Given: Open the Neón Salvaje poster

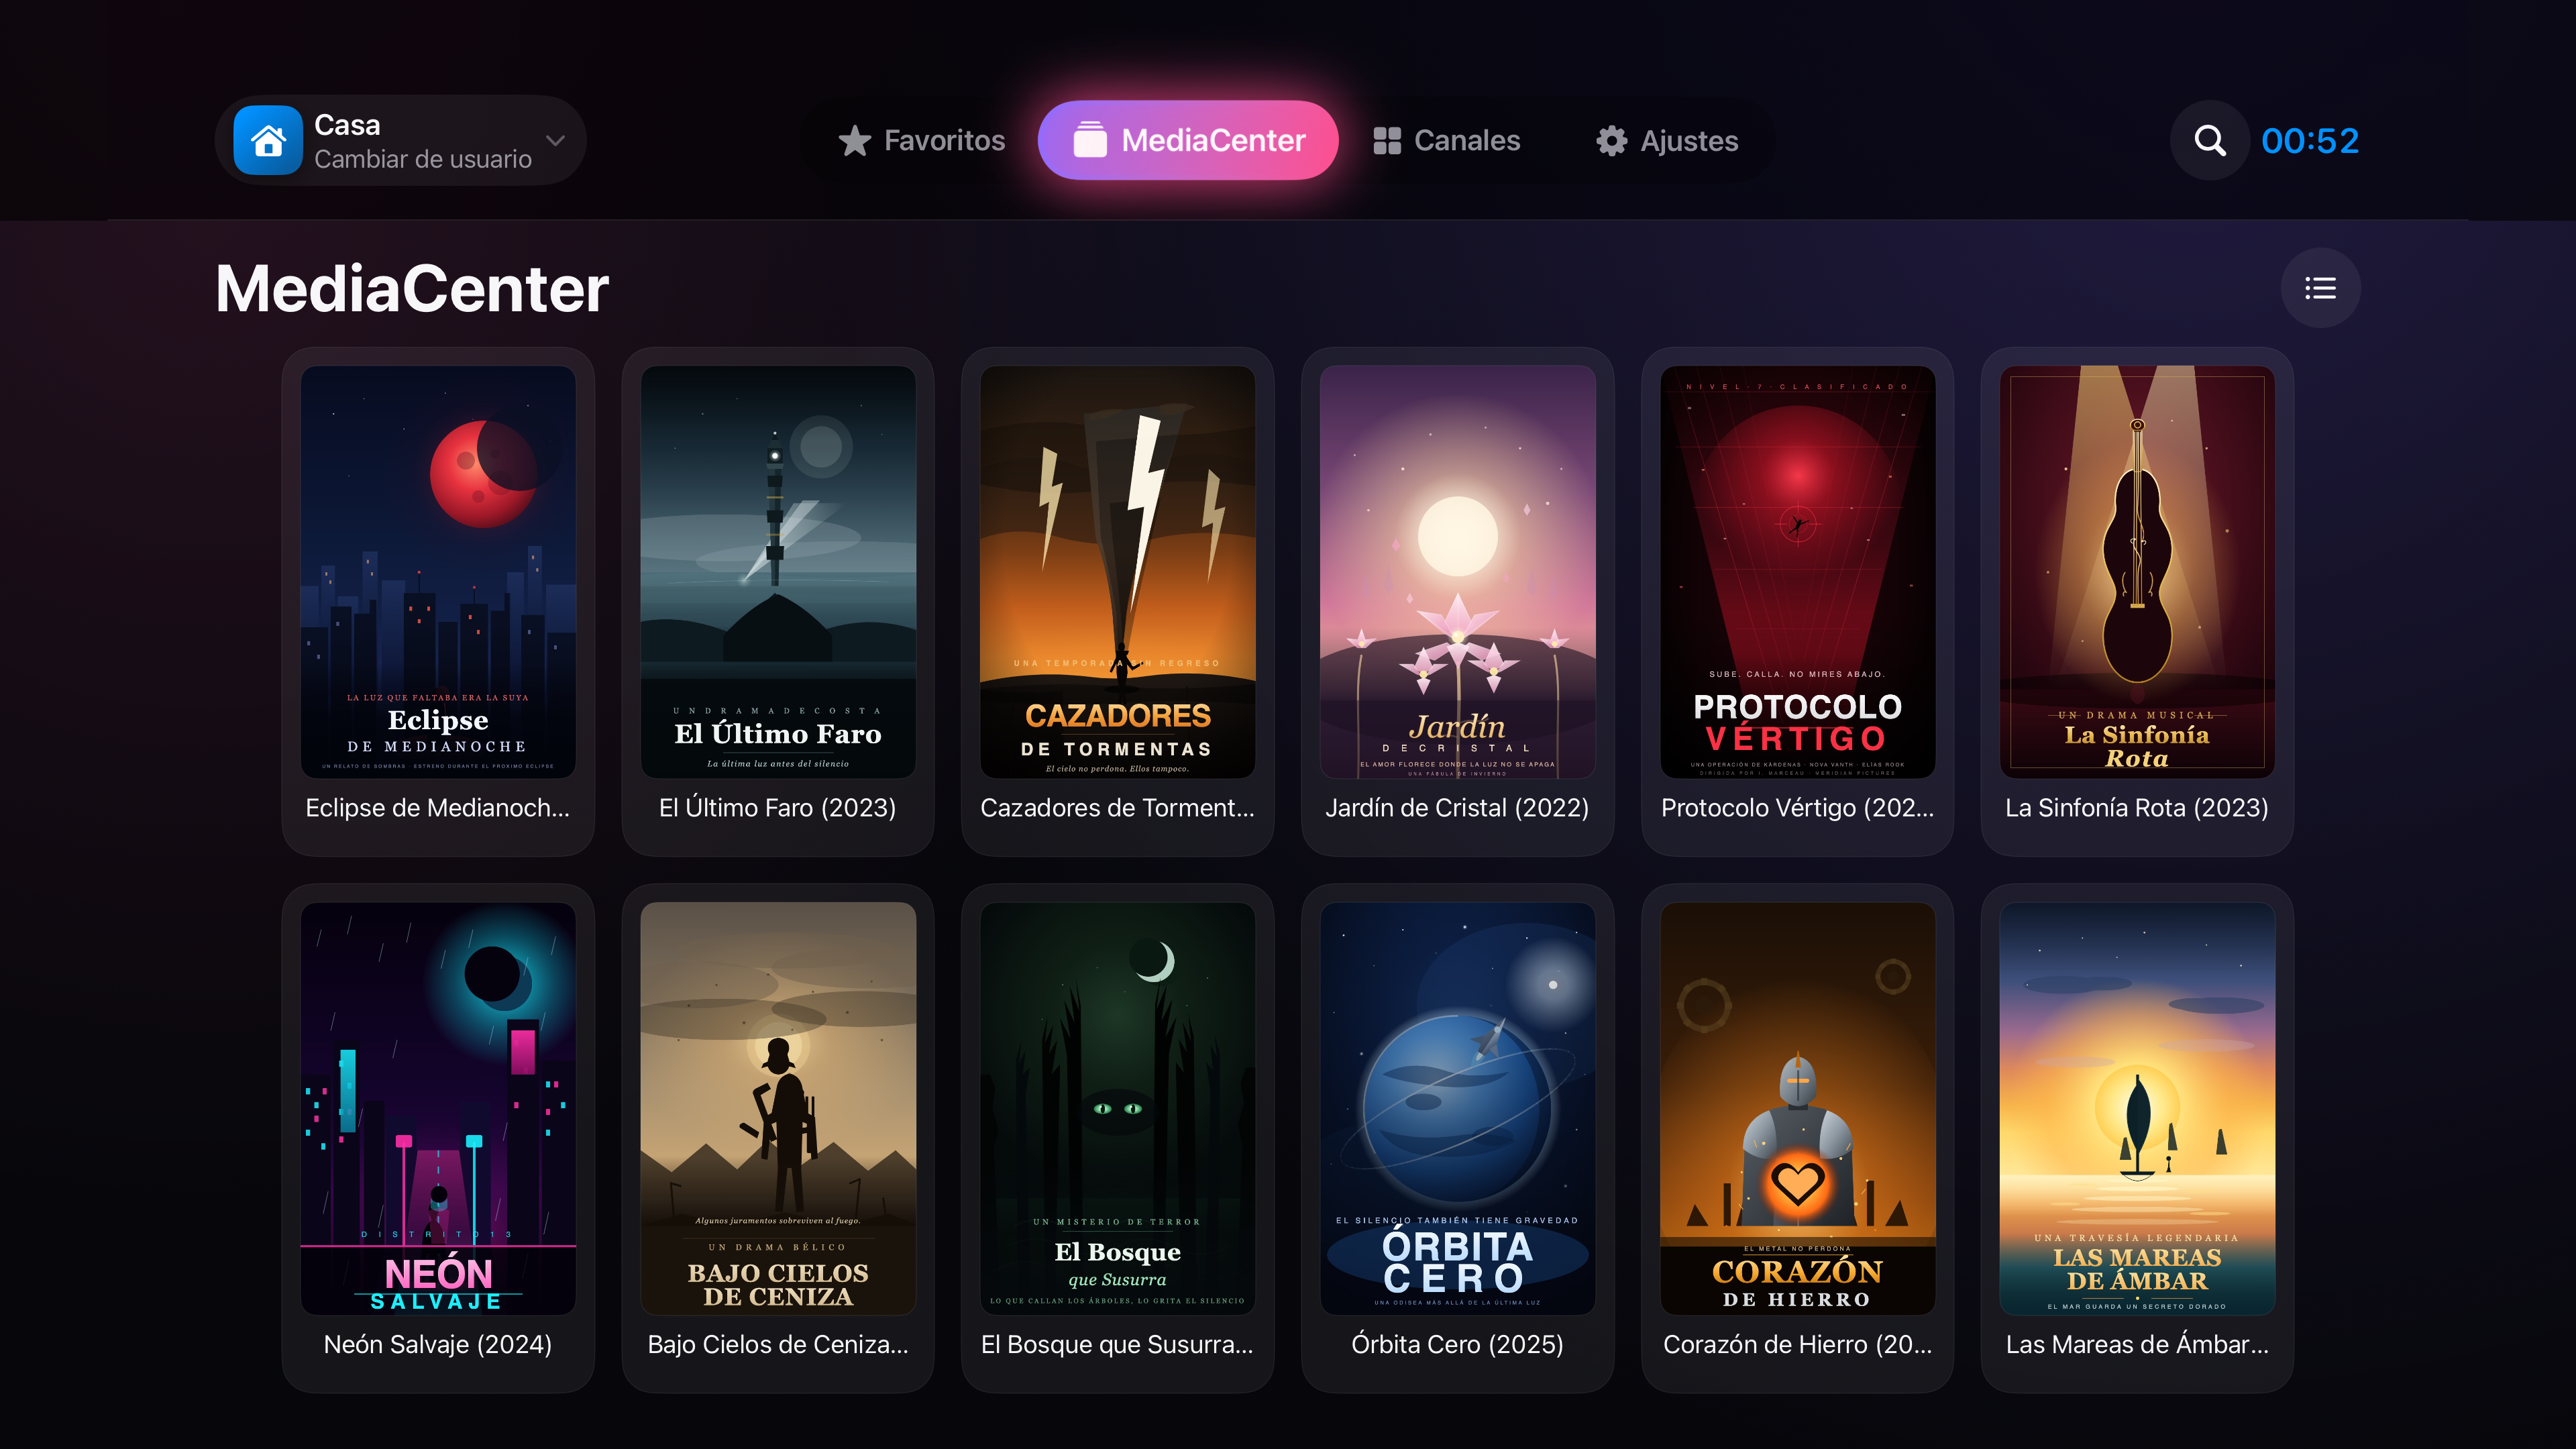Looking at the screenshot, I should (438, 1109).
